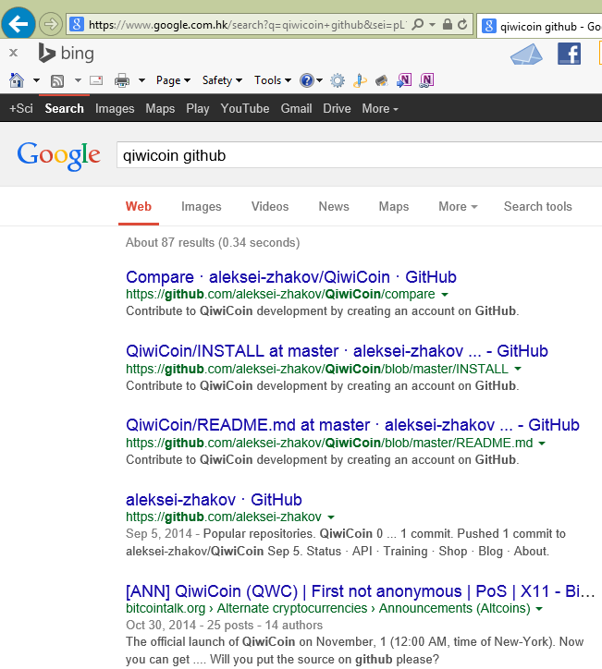Click the Bing logo in toolbar
The width and height of the screenshot is (602, 669).
(x=67, y=54)
